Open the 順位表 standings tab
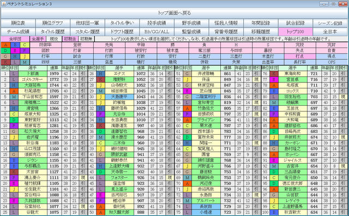The image size is (349, 216). click(x=18, y=23)
